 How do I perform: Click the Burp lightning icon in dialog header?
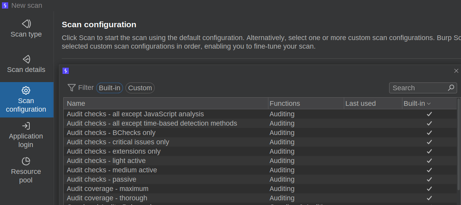tap(66, 71)
